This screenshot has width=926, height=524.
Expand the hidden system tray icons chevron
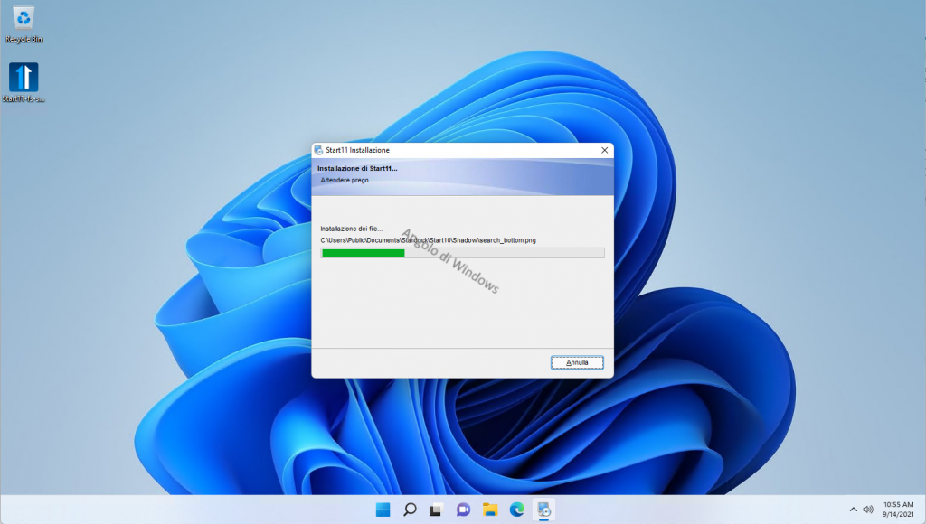(853, 510)
